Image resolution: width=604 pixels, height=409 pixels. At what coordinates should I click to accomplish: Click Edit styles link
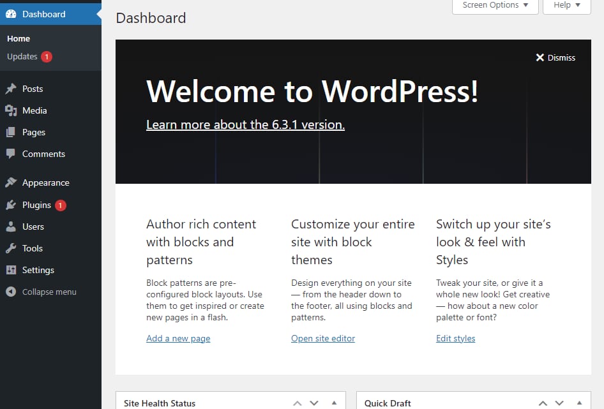456,338
